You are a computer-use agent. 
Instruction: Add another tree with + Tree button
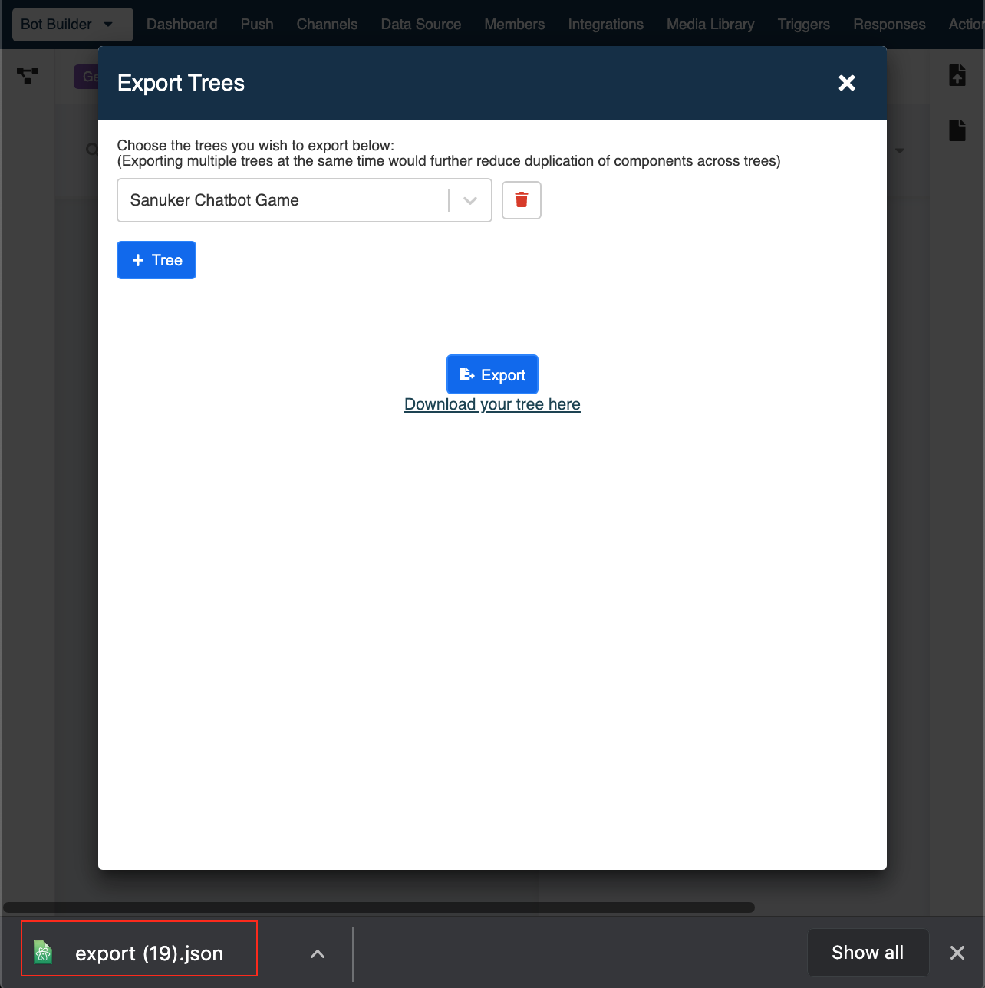point(156,260)
